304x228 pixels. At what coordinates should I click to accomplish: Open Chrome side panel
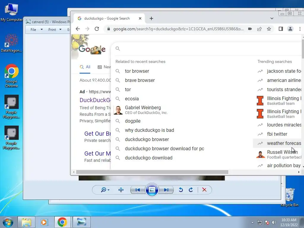tap(281, 29)
